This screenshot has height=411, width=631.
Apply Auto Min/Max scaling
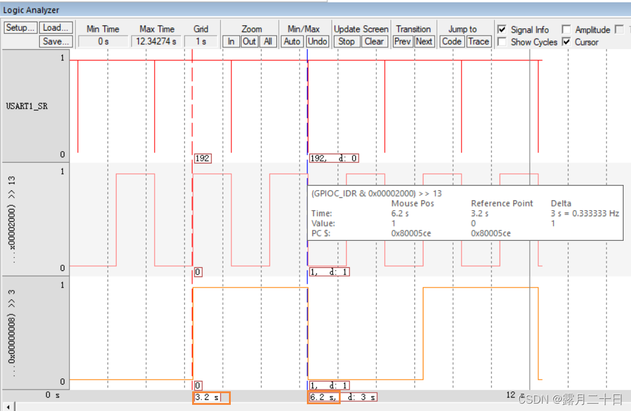click(292, 42)
